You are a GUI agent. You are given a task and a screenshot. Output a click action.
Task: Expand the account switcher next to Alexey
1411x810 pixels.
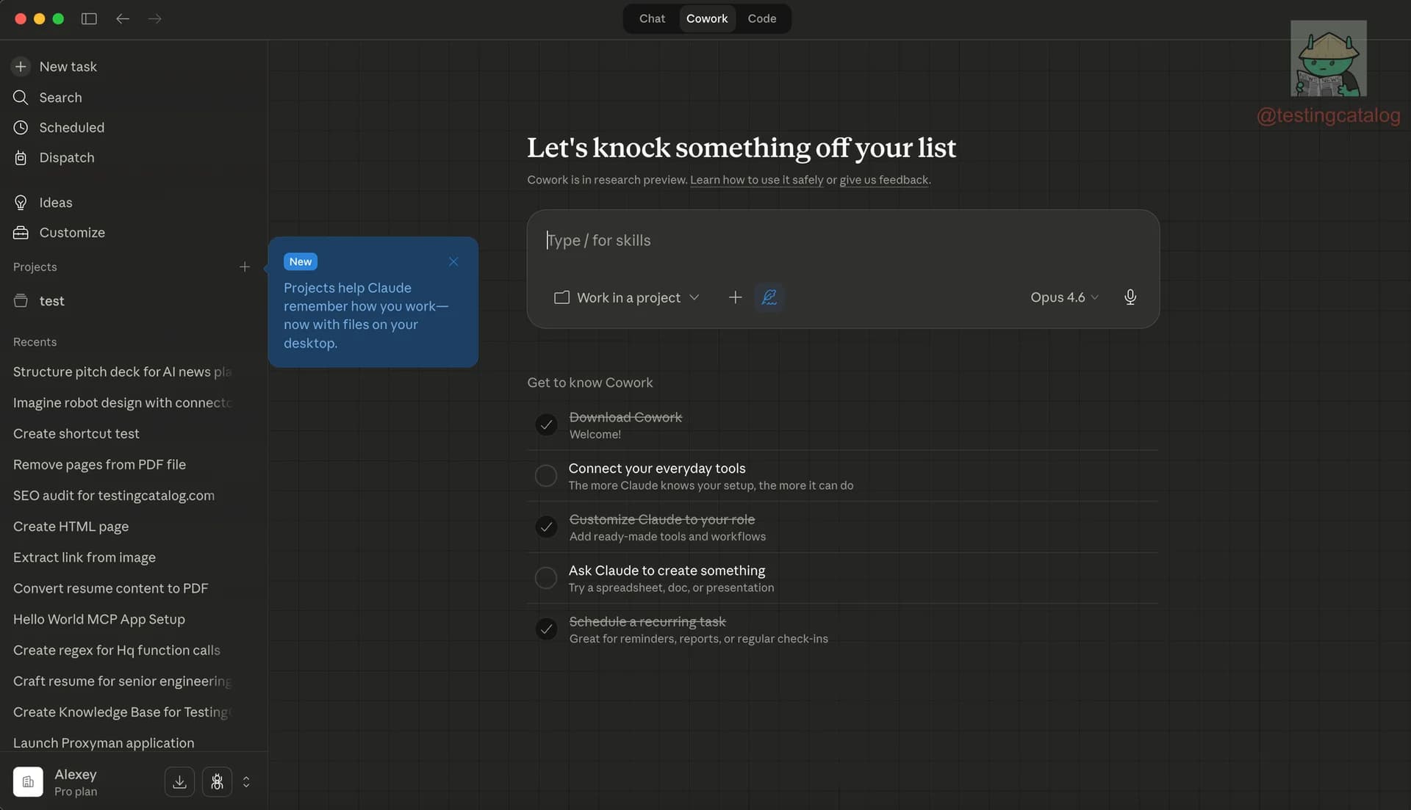246,781
